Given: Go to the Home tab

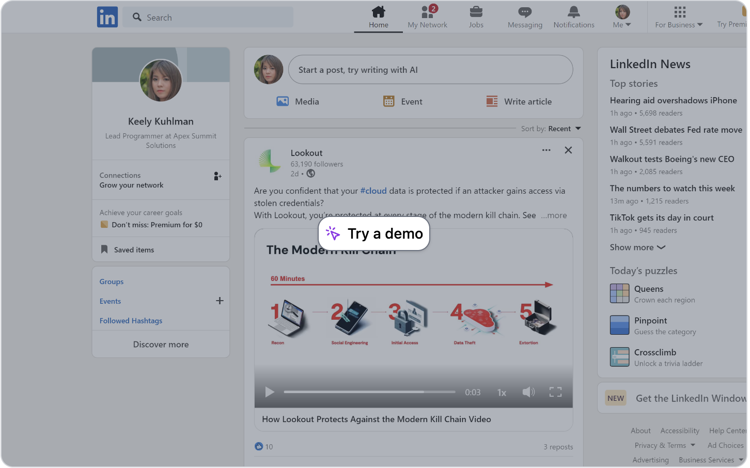Looking at the screenshot, I should (378, 17).
